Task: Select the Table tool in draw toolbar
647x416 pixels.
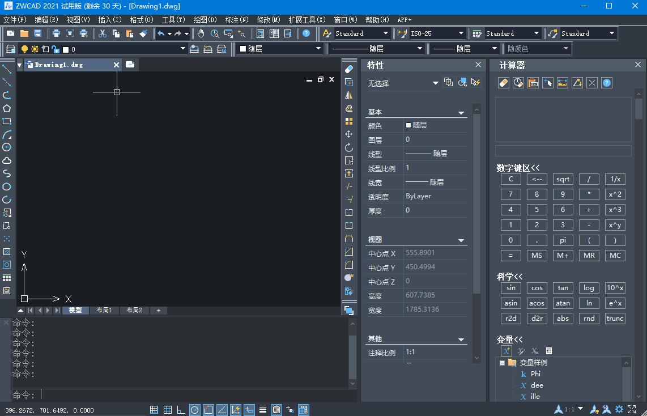Action: click(x=7, y=278)
